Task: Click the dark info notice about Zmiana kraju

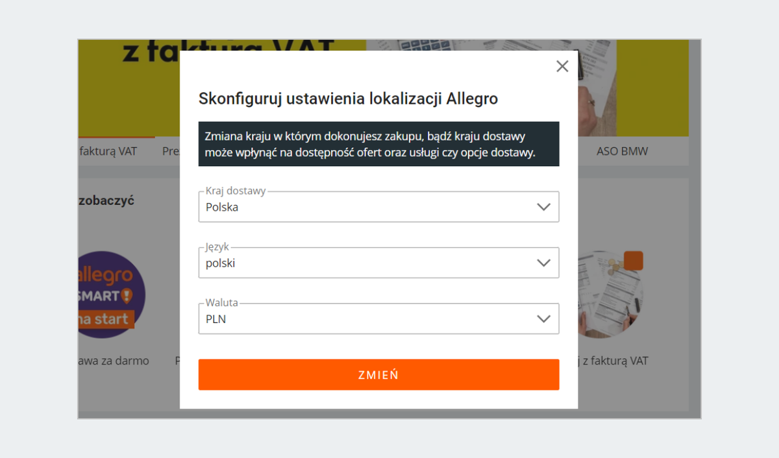Action: tap(378, 144)
